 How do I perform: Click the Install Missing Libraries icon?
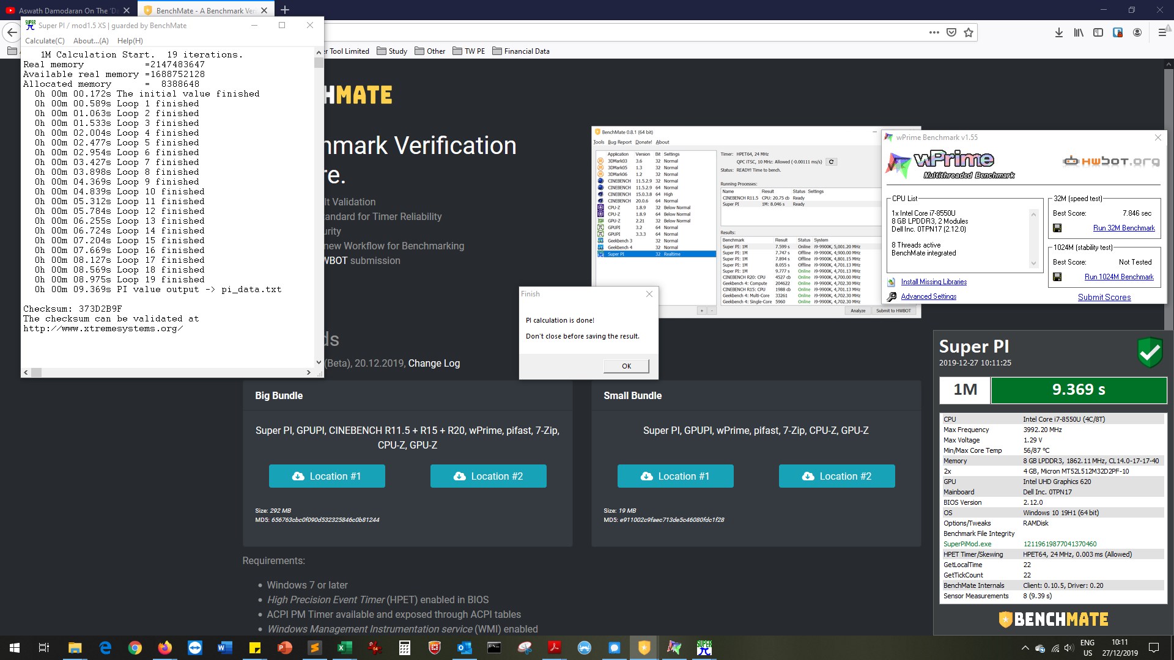click(892, 282)
